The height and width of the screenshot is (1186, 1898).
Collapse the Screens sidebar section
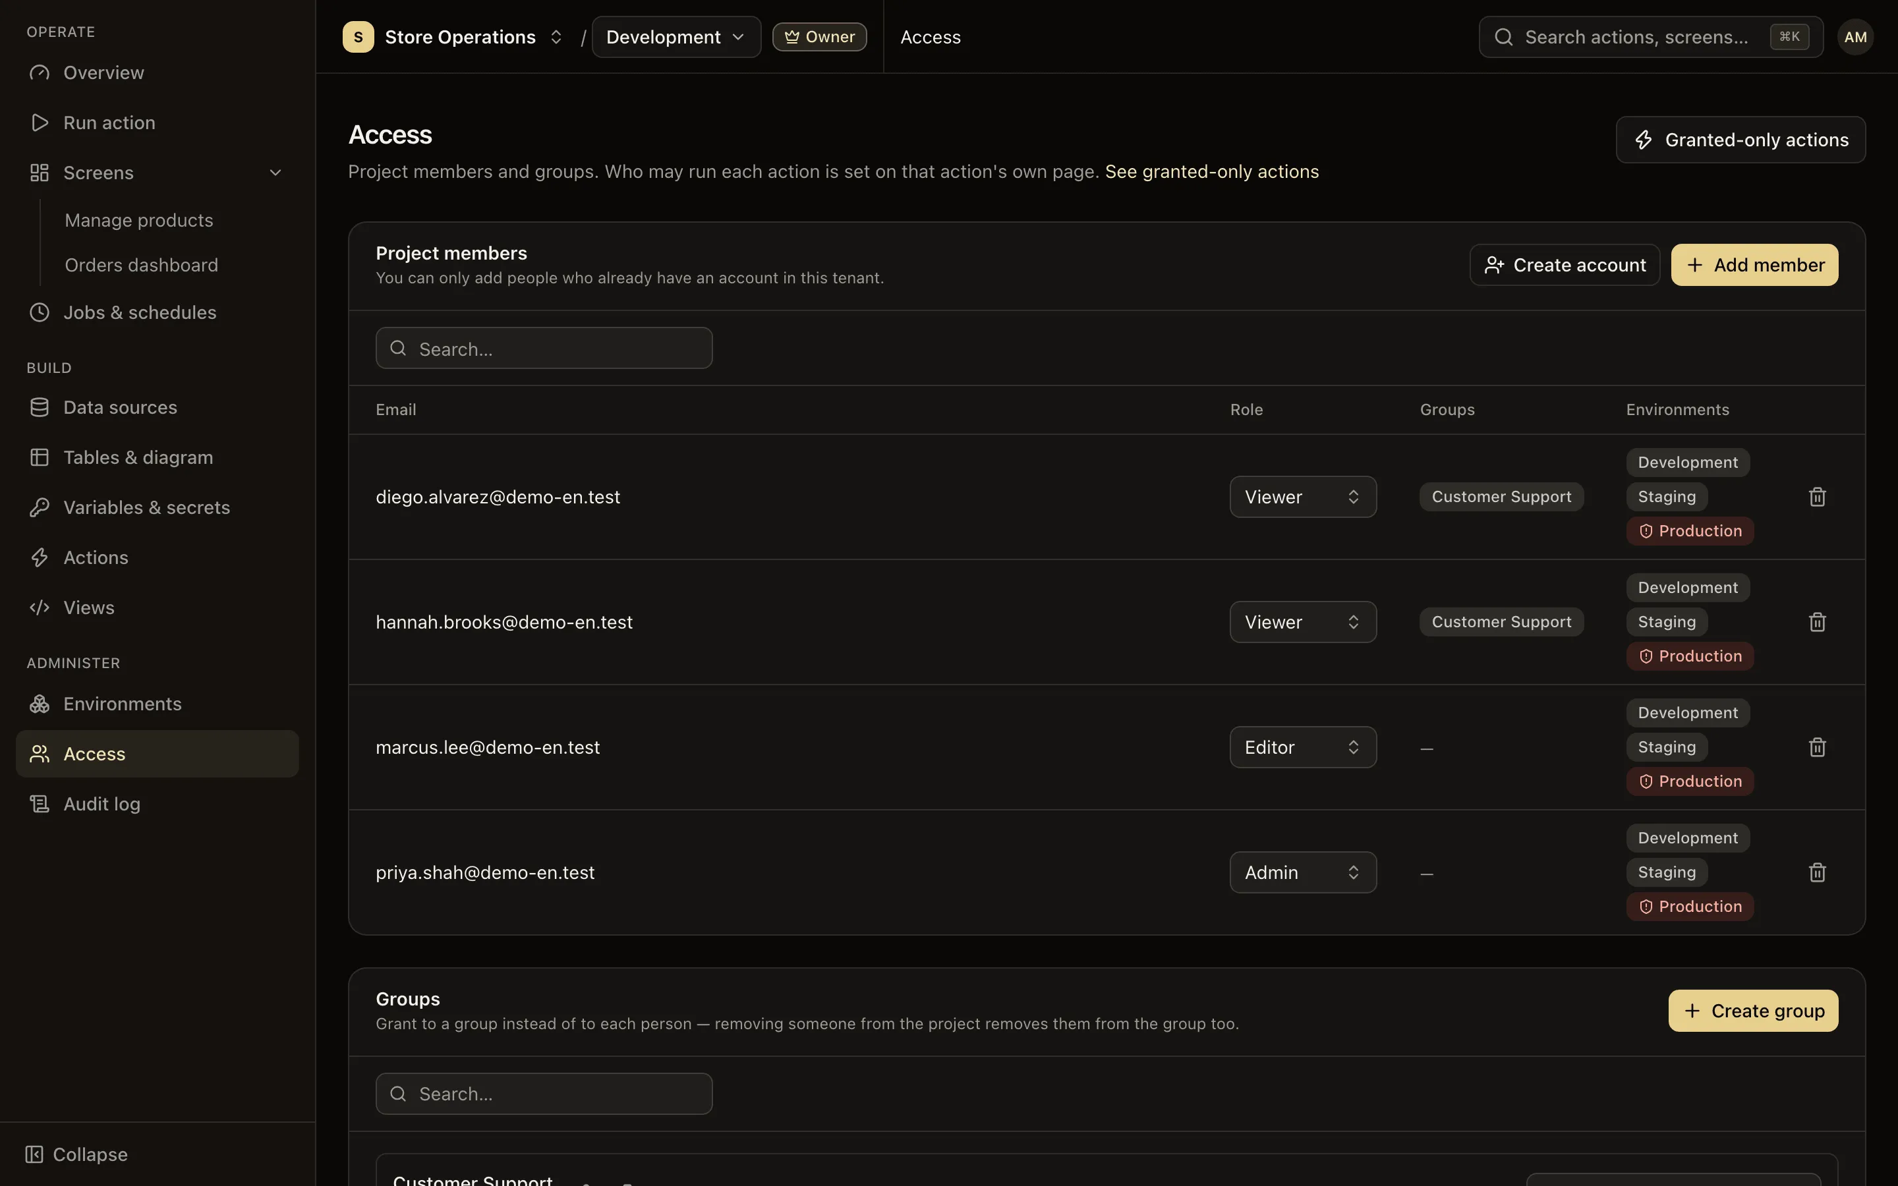click(275, 173)
